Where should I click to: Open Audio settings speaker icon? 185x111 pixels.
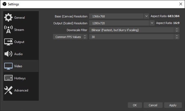pos(8,54)
